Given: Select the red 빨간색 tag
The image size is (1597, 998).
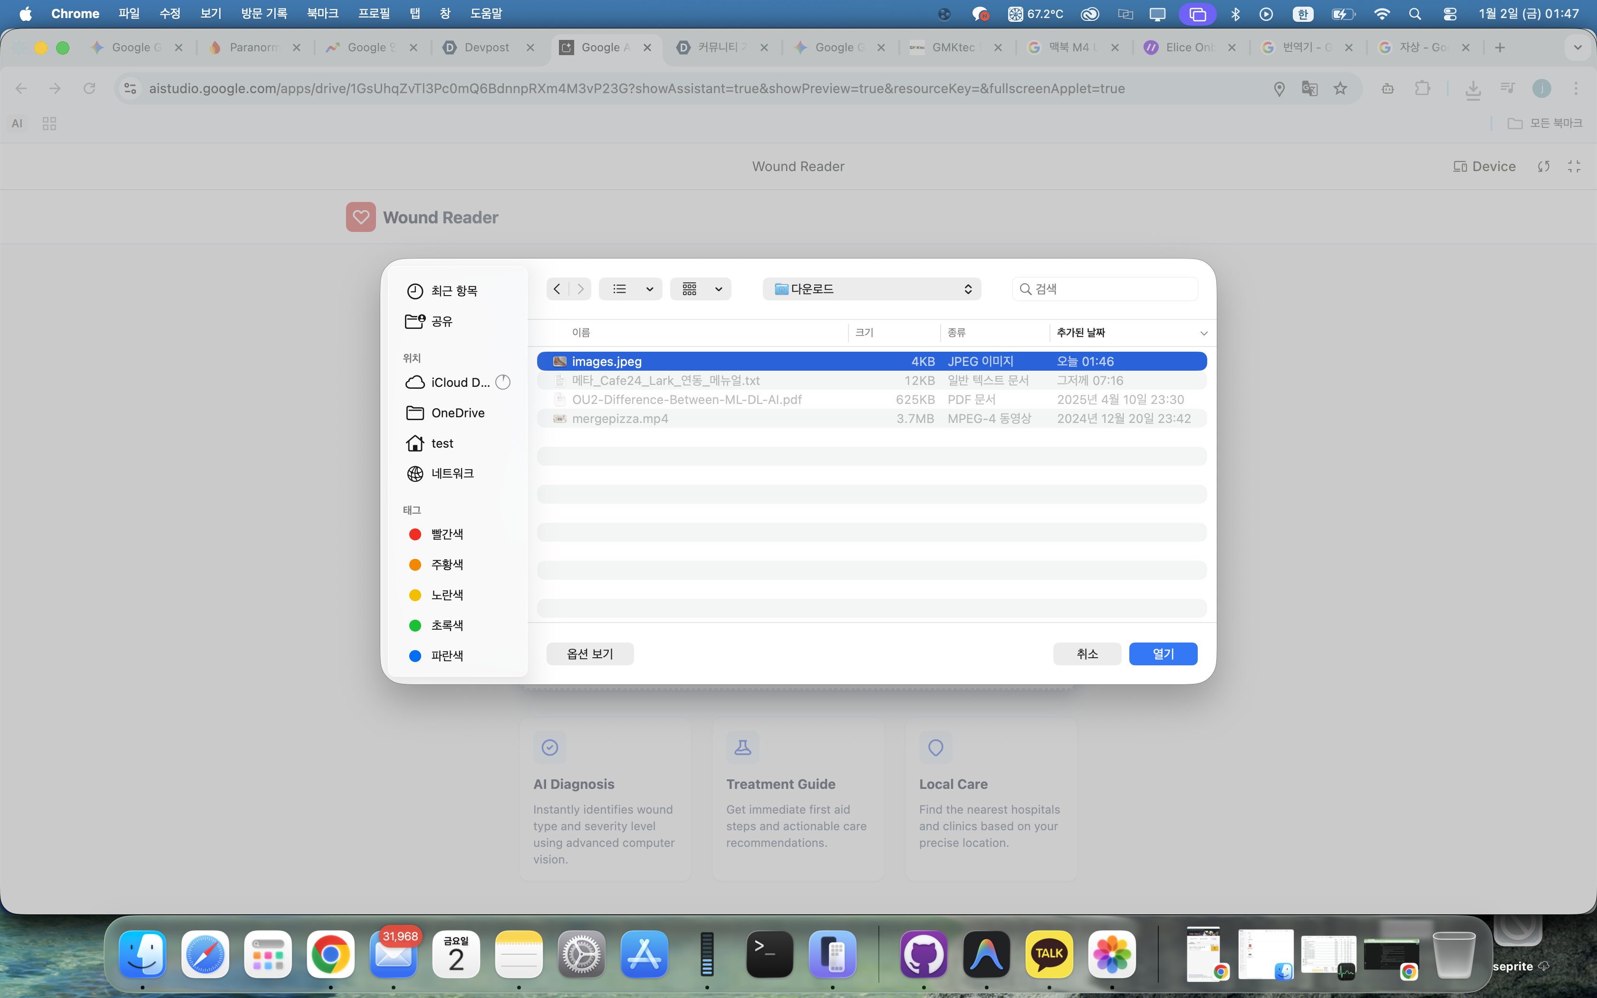Looking at the screenshot, I should pos(447,534).
